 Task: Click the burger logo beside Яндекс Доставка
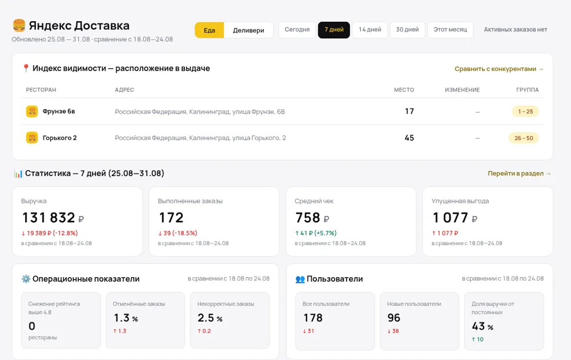19,25
